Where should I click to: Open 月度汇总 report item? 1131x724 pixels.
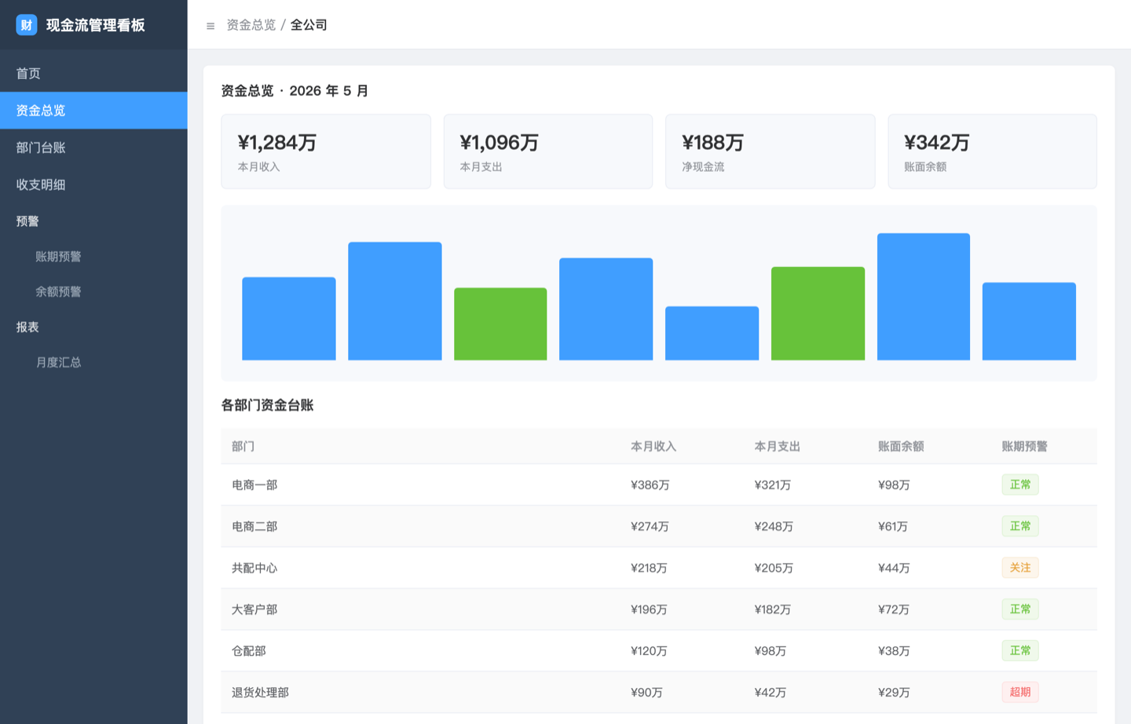pos(93,362)
